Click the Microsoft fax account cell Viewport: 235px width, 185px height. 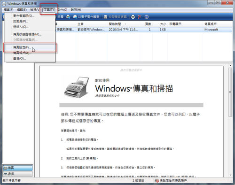click(211, 30)
